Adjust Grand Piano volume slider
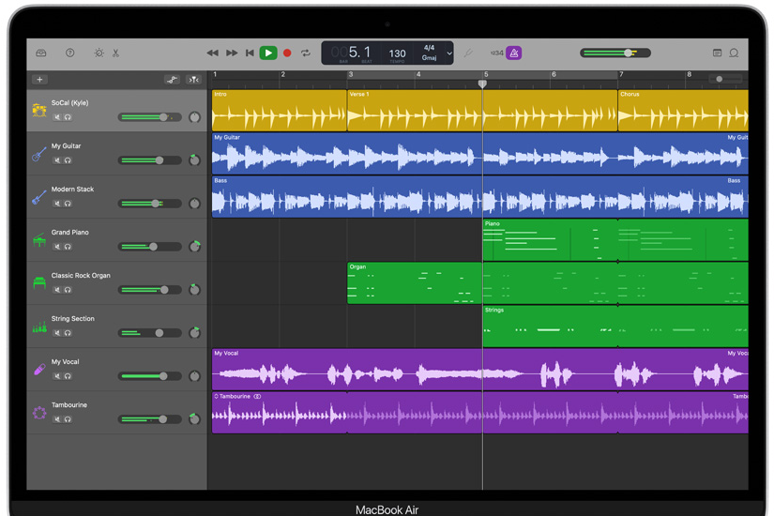Viewport: 774px width, 516px height. tap(149, 247)
